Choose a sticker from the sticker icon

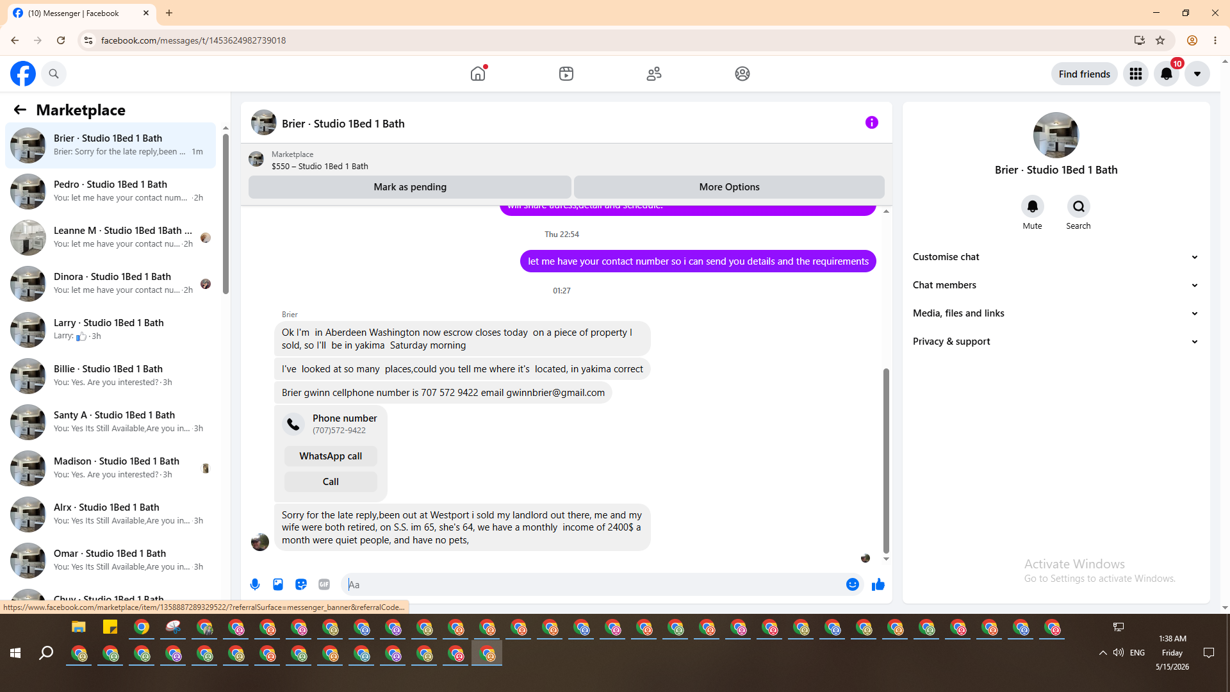click(301, 584)
